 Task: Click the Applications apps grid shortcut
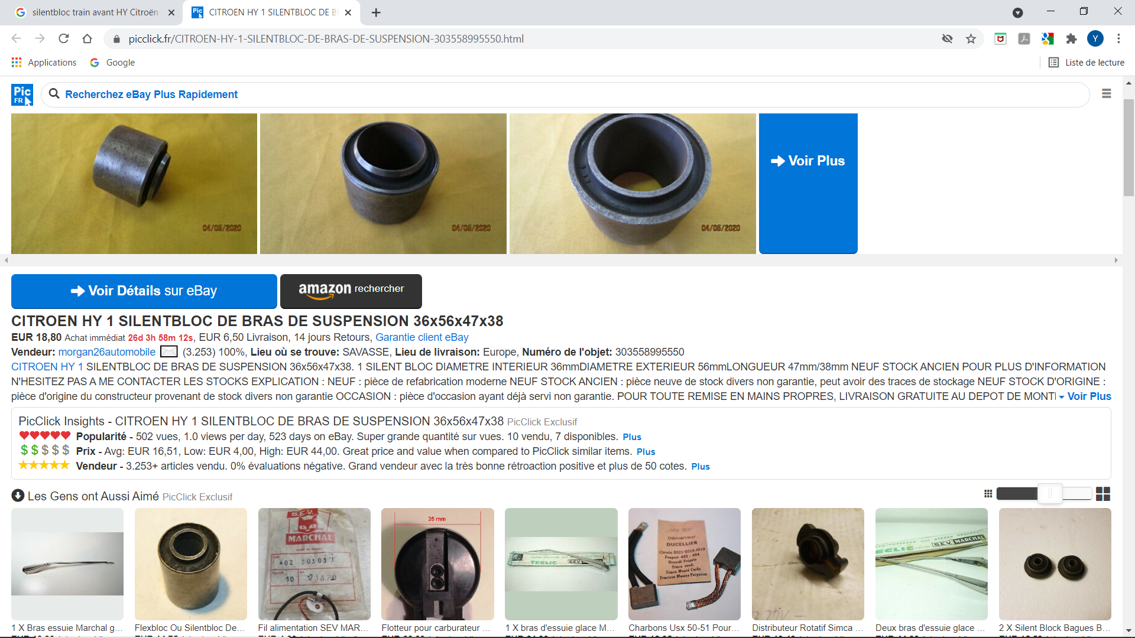pyautogui.click(x=44, y=63)
